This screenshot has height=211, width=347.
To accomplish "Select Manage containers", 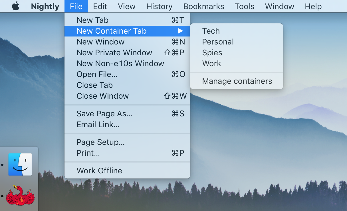I will tap(237, 81).
